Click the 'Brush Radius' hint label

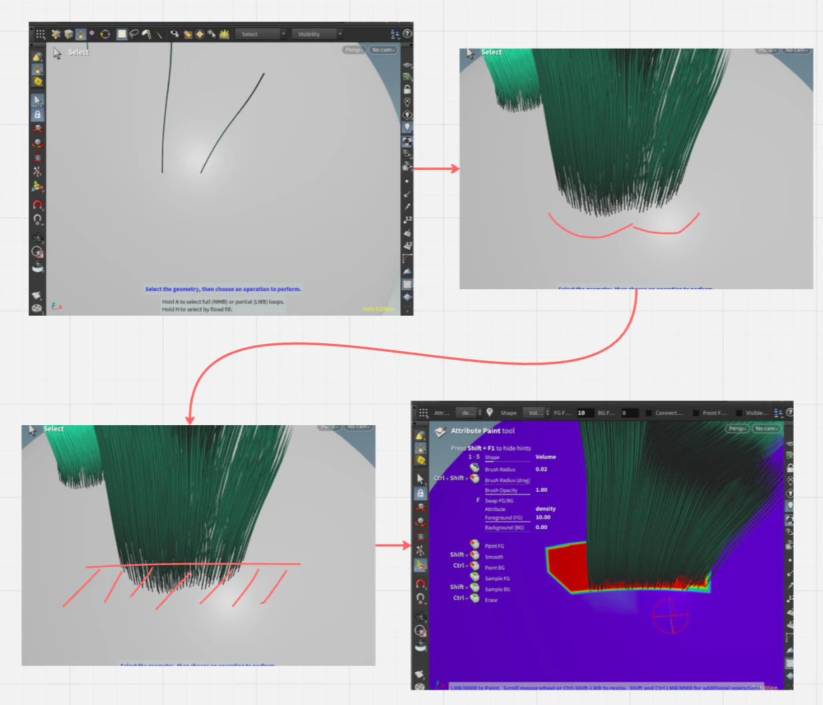coord(500,470)
